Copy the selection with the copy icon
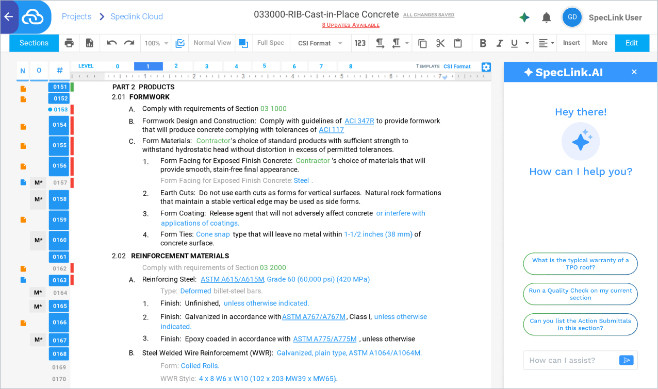This screenshot has height=389, width=658. [422, 43]
